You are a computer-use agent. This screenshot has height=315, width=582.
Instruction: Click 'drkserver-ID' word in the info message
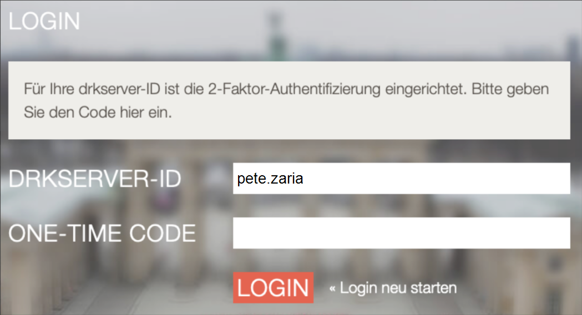pos(119,89)
